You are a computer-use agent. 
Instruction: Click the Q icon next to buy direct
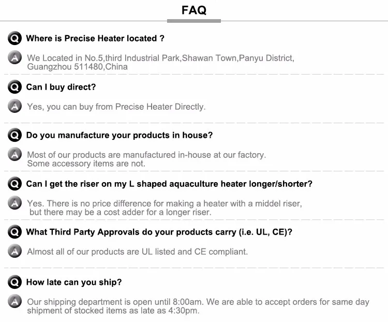coord(14,87)
